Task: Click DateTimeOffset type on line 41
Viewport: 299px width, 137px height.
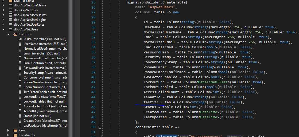Action: point(213,82)
